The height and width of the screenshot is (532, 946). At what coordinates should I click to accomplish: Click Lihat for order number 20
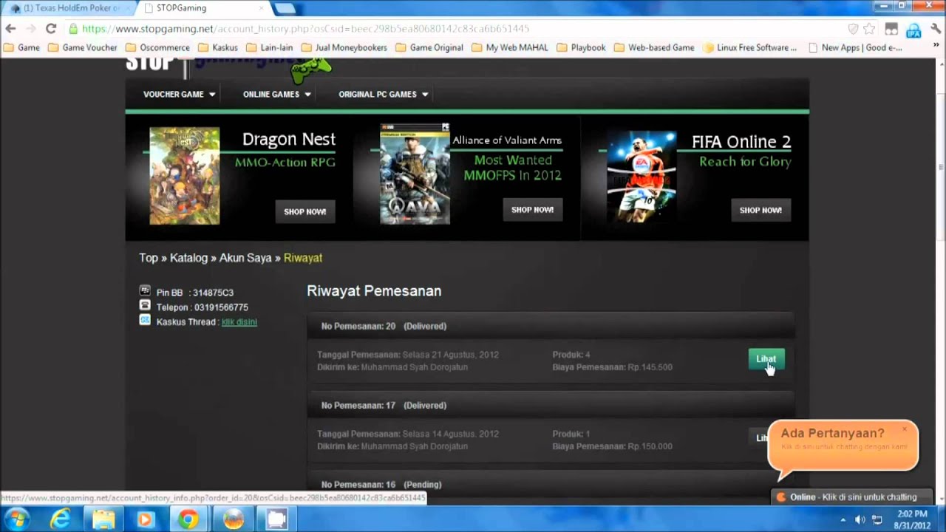[x=766, y=359]
